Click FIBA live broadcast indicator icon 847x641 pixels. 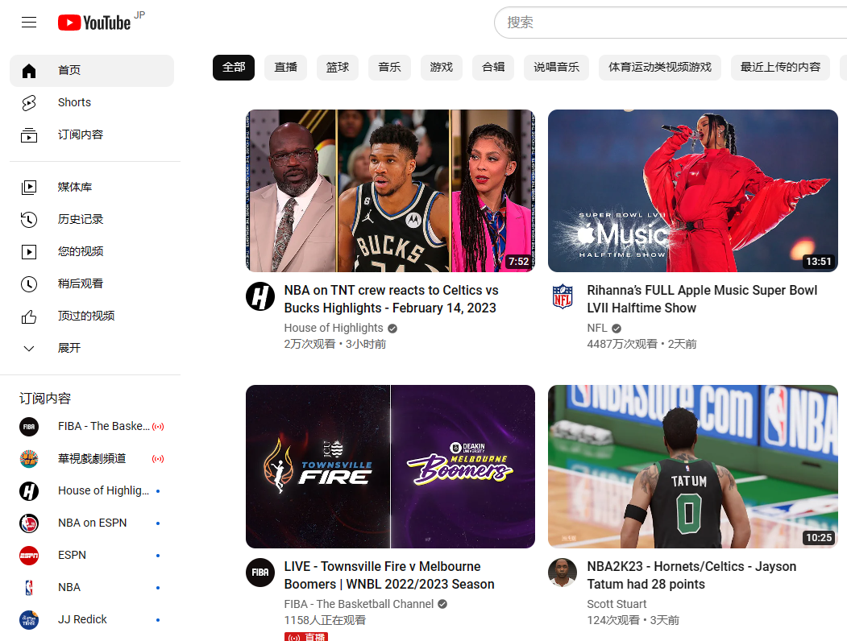[x=158, y=427]
